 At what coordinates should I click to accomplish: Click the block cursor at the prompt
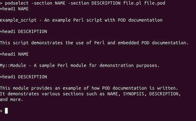(x=6, y=111)
